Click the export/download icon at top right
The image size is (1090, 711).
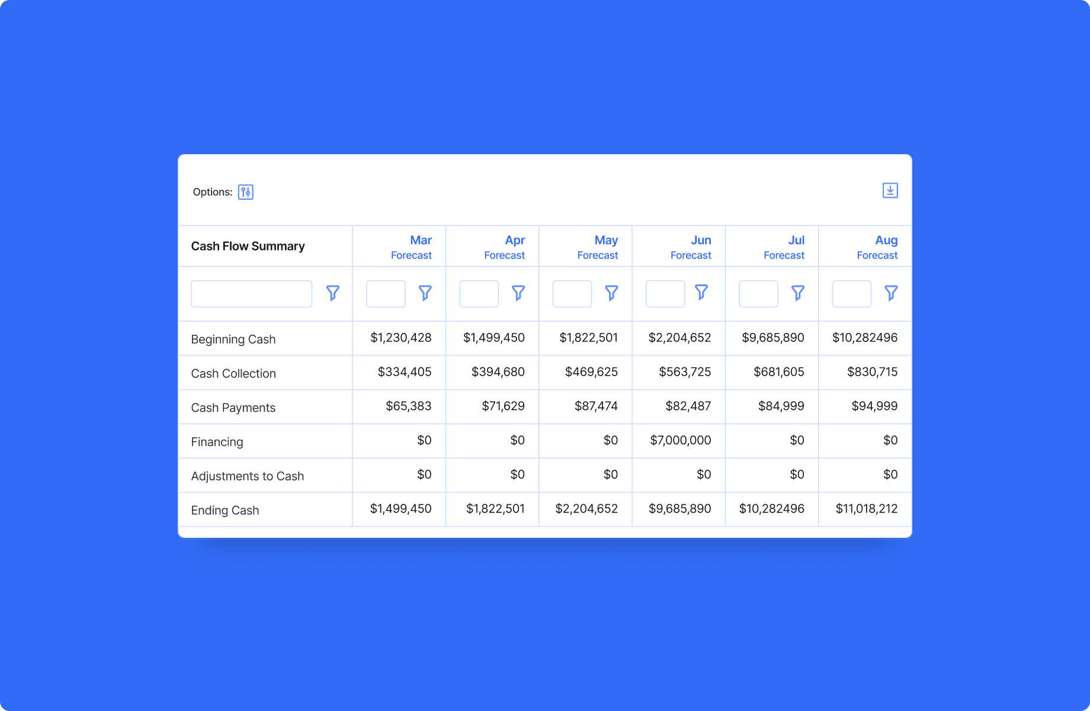[890, 190]
